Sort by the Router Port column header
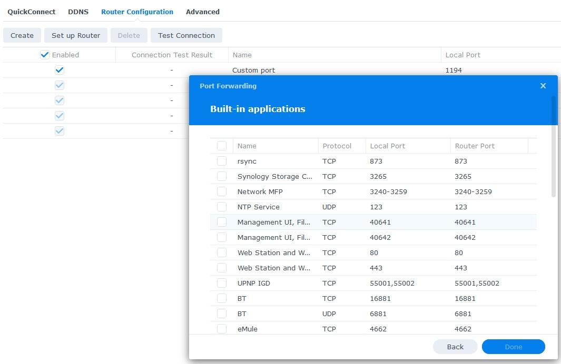The width and height of the screenshot is (561, 364). 474,146
